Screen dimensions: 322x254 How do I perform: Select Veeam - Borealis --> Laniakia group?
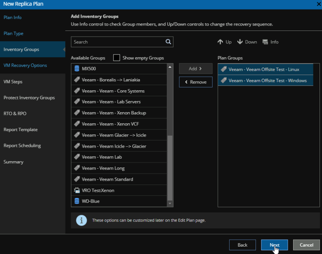pyautogui.click(x=119, y=80)
